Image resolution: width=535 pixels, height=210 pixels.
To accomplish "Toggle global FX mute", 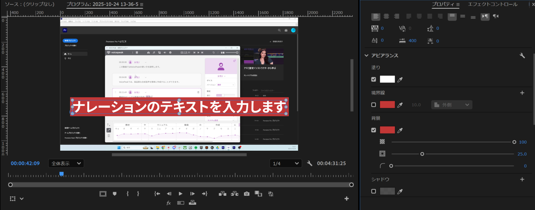I will pyautogui.click(x=169, y=203).
